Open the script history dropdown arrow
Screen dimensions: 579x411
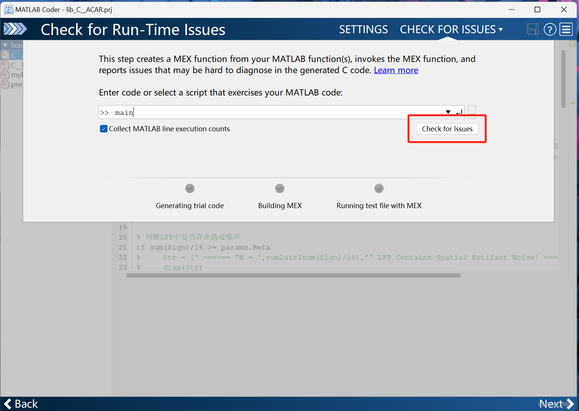(x=448, y=112)
